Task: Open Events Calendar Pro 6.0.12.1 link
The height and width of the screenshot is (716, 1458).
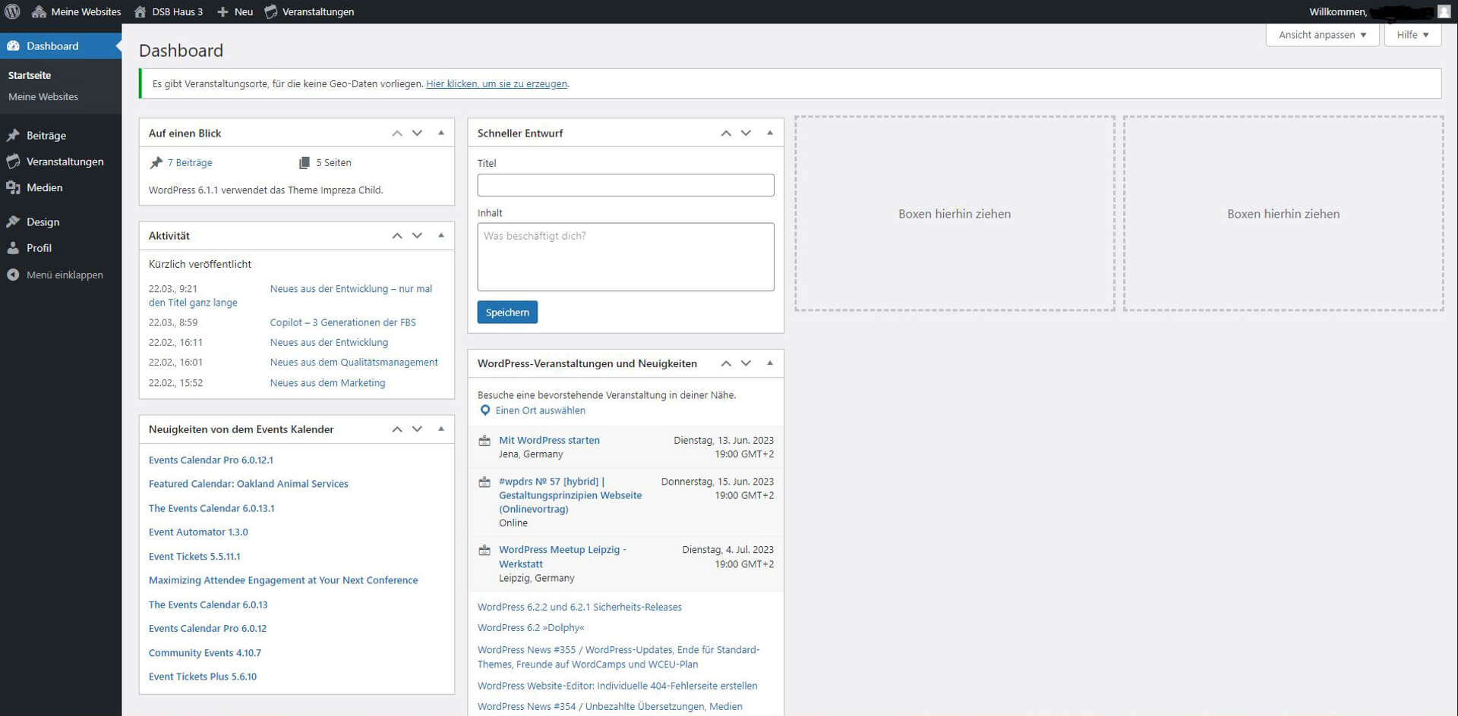Action: click(x=211, y=460)
